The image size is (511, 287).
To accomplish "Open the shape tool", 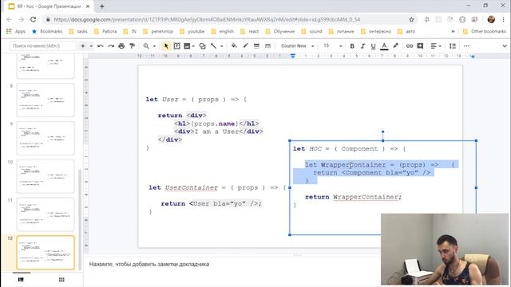I will 202,46.
